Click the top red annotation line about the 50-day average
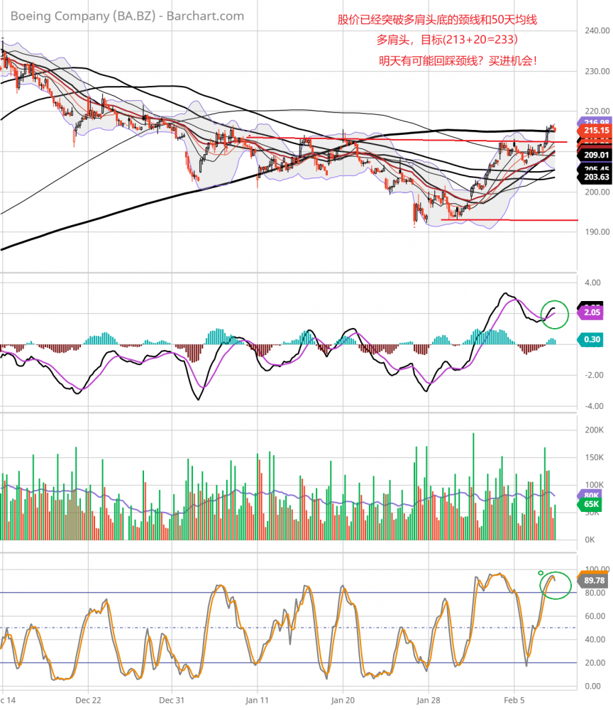The height and width of the screenshot is (710, 613). tap(437, 20)
